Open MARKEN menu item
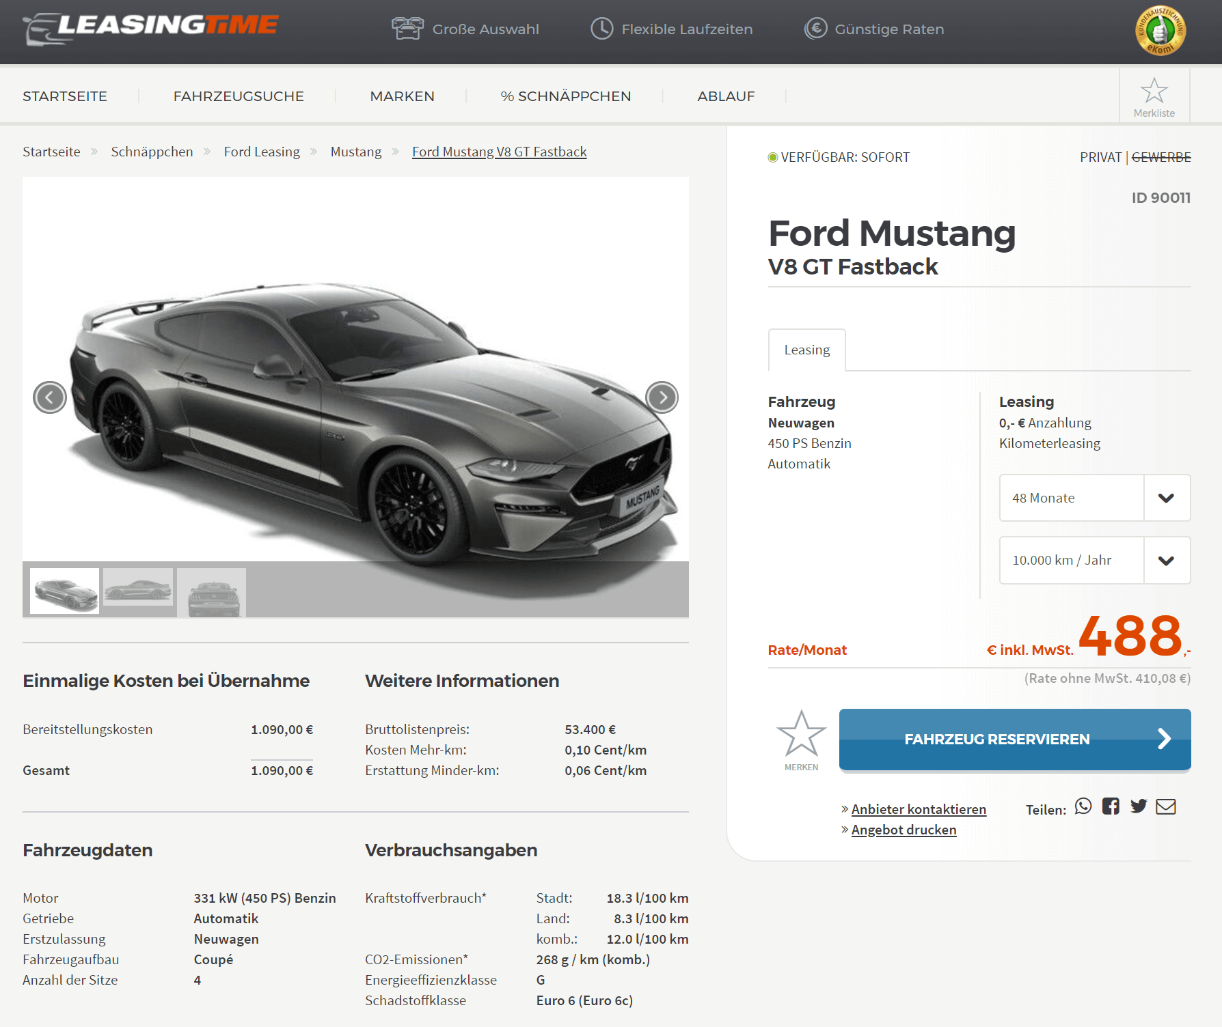 (x=402, y=96)
